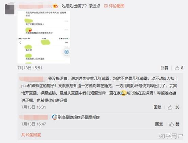Click the doge emoji in the last reply
This screenshot has height=143, width=188.
(x=55, y=117)
